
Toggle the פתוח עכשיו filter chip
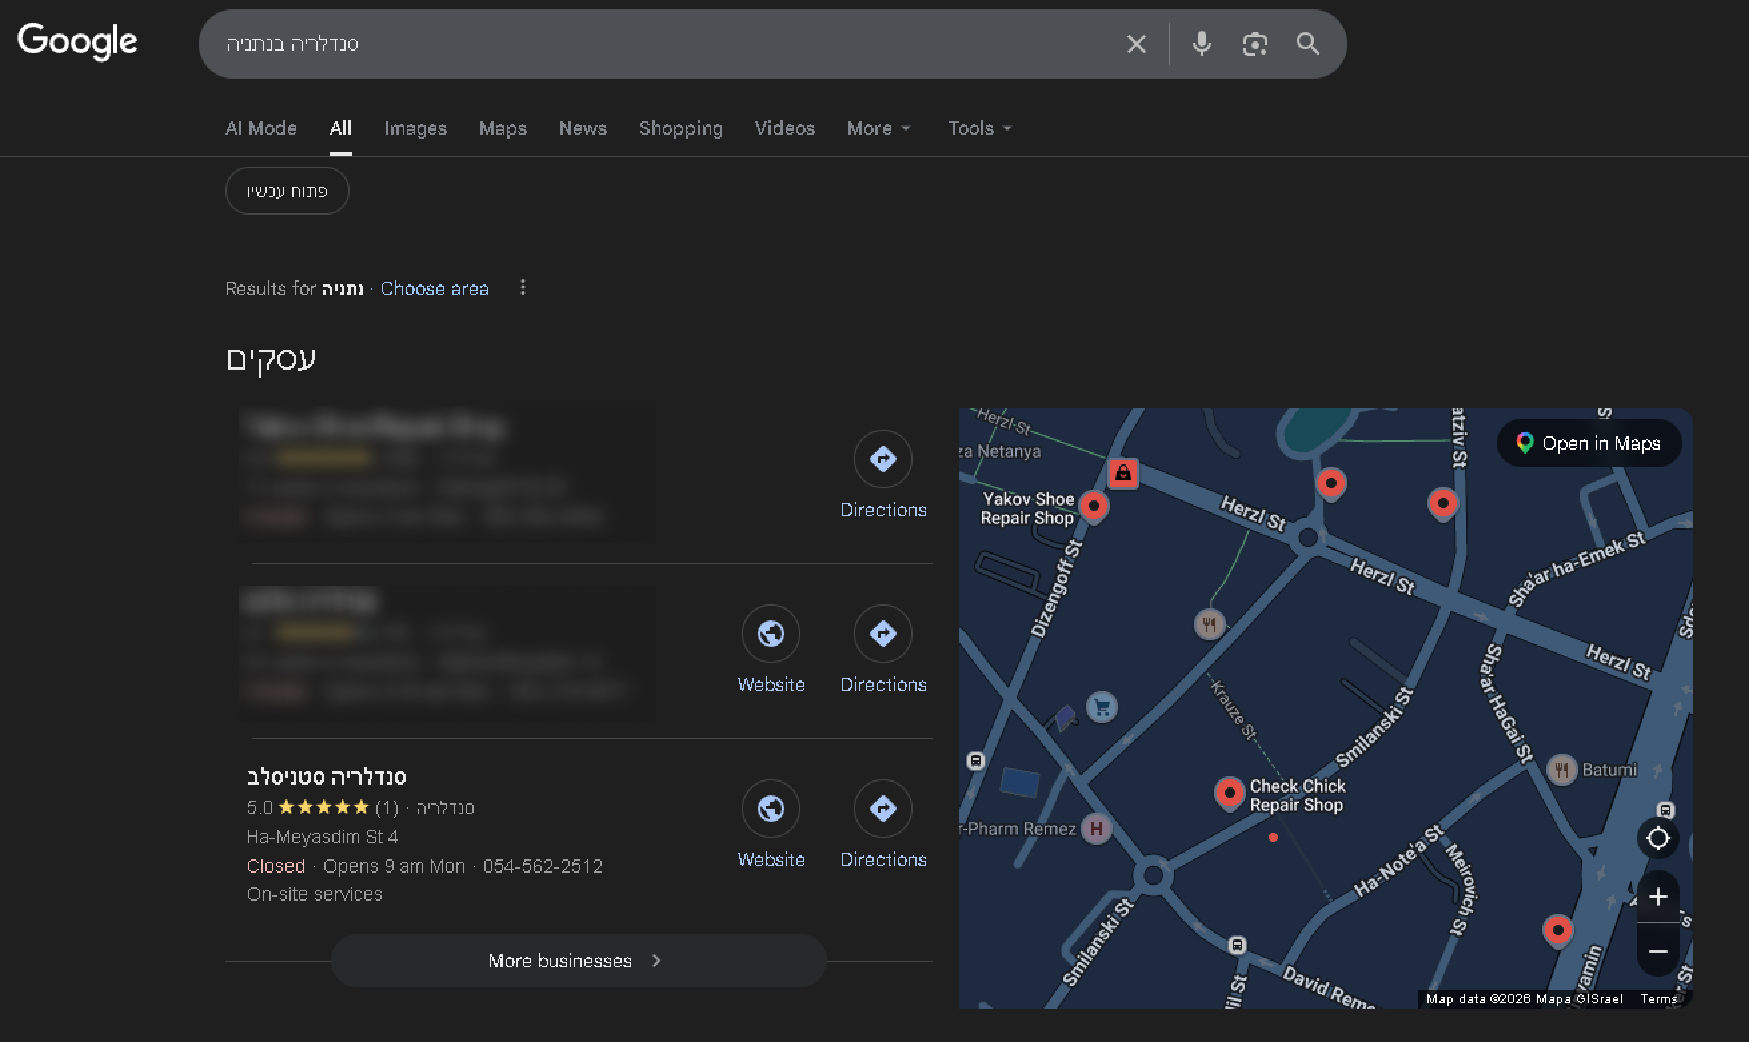(x=286, y=191)
